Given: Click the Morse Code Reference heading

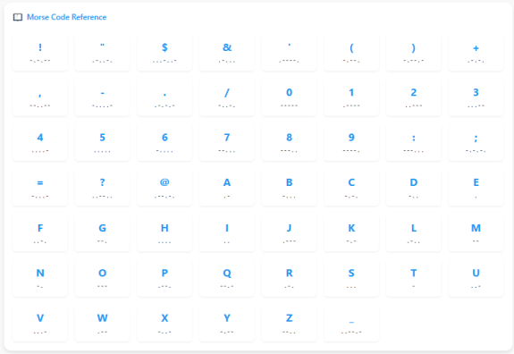Looking at the screenshot, I should [x=66, y=17].
